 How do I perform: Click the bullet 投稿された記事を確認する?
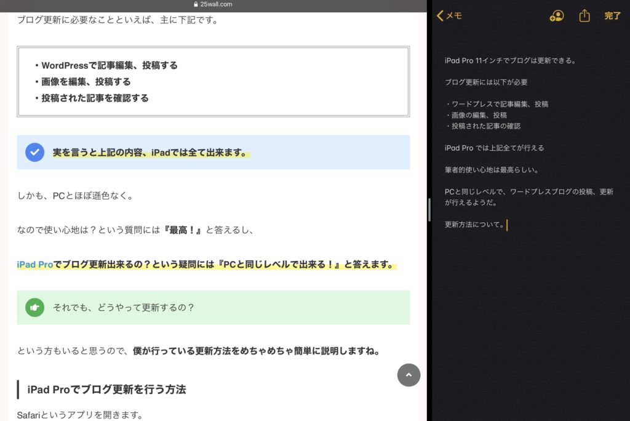(92, 98)
